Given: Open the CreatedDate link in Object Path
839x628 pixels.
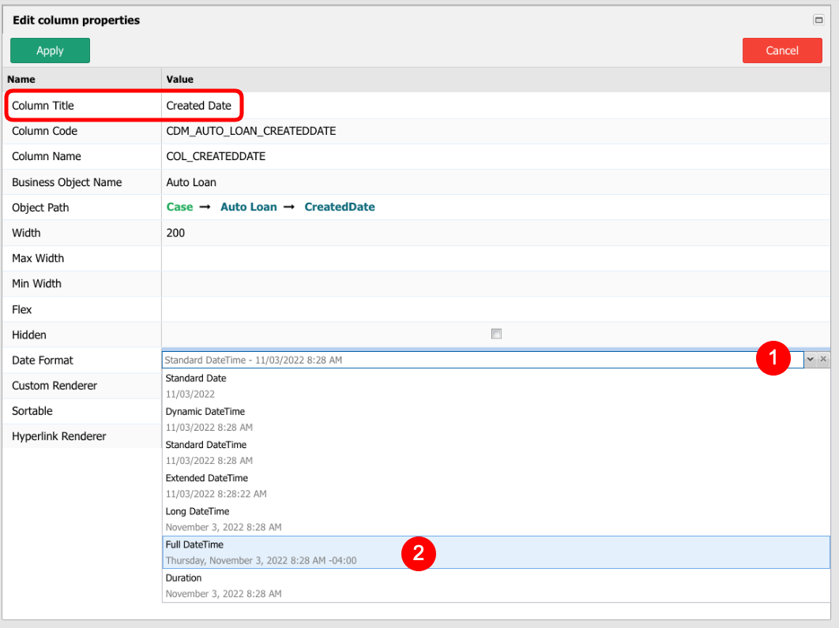Looking at the screenshot, I should [x=339, y=207].
